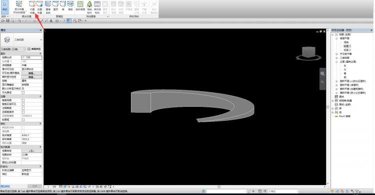Viewport: 375px width, 195px height.
Task: Open the In-Place Mass tool
Action: [32, 7]
